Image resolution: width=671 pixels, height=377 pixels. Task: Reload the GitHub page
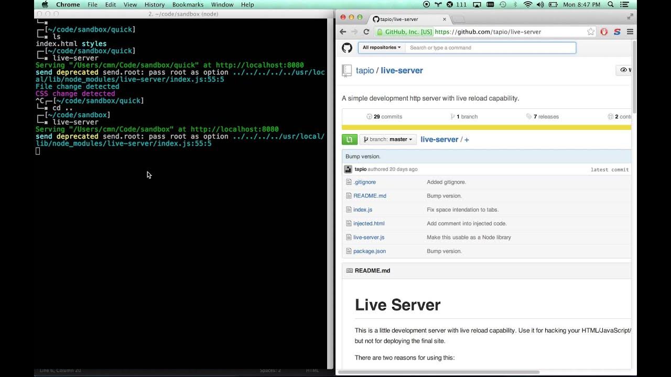coord(366,31)
